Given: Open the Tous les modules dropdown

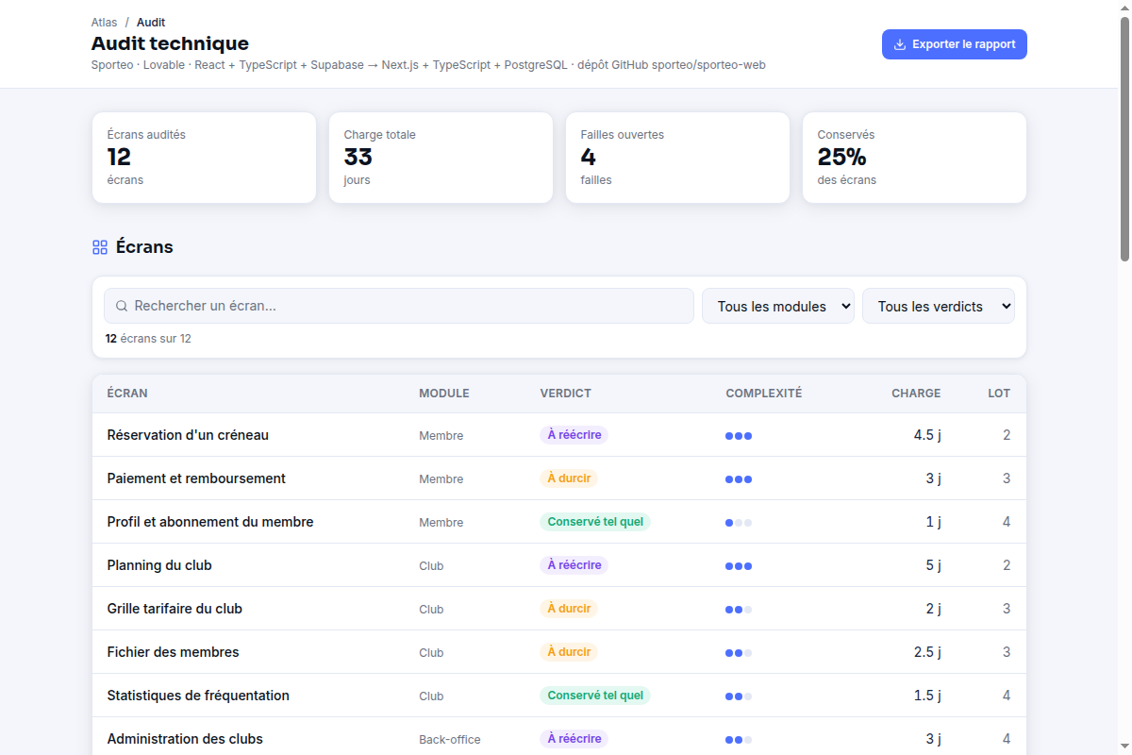Looking at the screenshot, I should pyautogui.click(x=778, y=306).
